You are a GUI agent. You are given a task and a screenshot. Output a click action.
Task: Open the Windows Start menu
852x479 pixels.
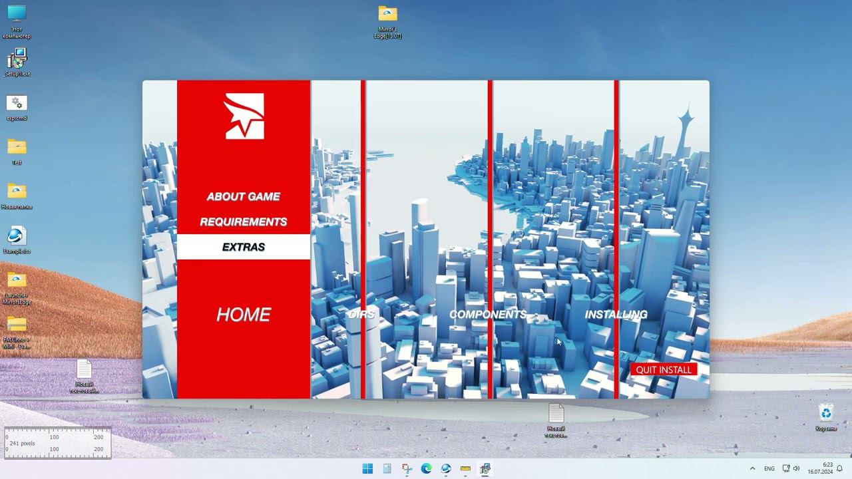[x=367, y=468]
